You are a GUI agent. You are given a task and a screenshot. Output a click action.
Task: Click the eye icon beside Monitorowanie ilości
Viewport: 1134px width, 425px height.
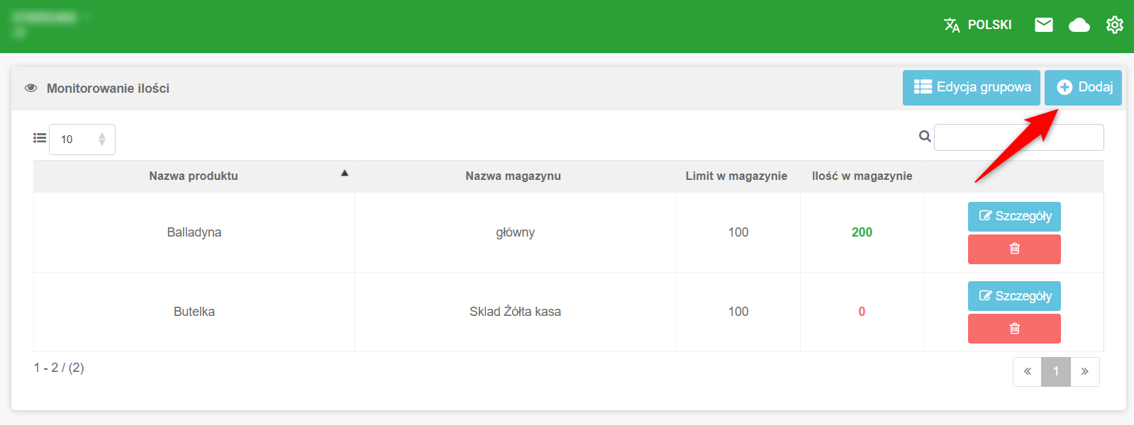coord(30,89)
